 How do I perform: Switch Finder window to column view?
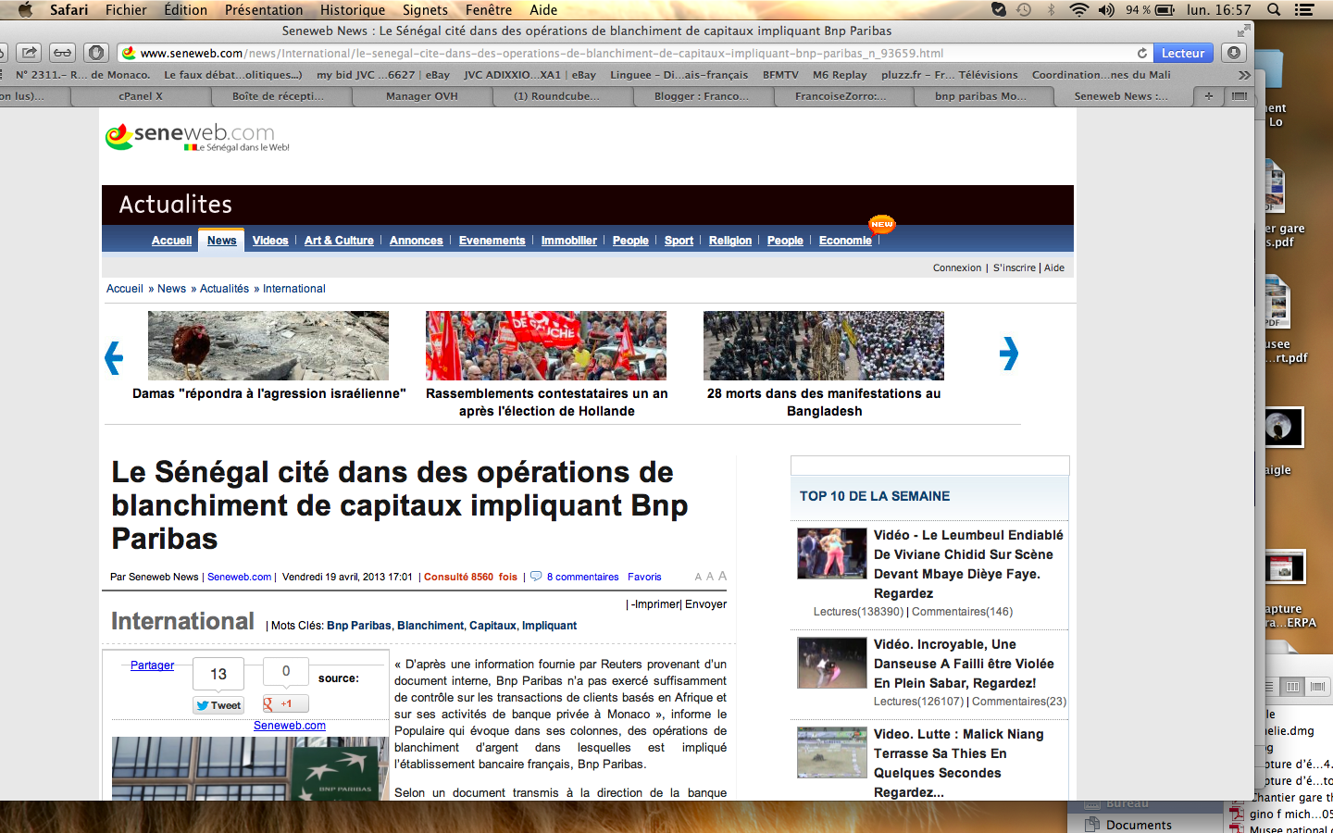tap(1293, 686)
